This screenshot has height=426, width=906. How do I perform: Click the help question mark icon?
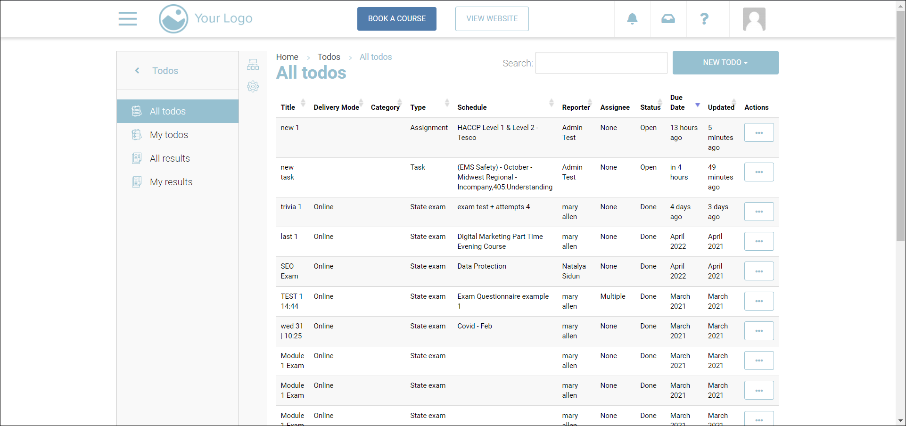704,19
